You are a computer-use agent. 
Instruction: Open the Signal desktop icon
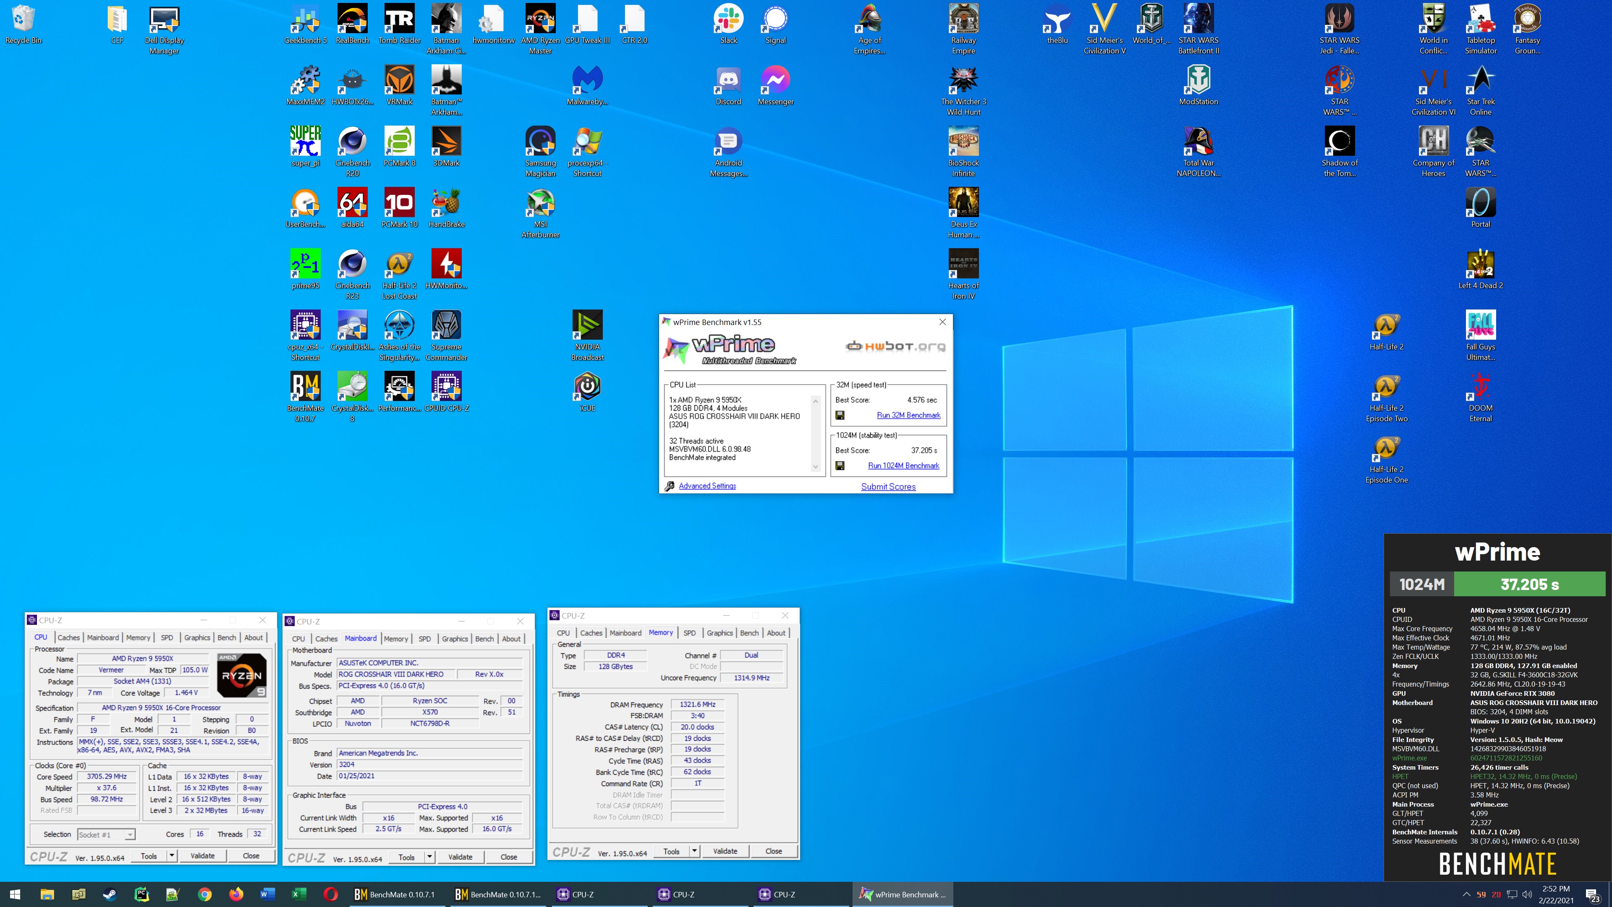[x=775, y=24]
